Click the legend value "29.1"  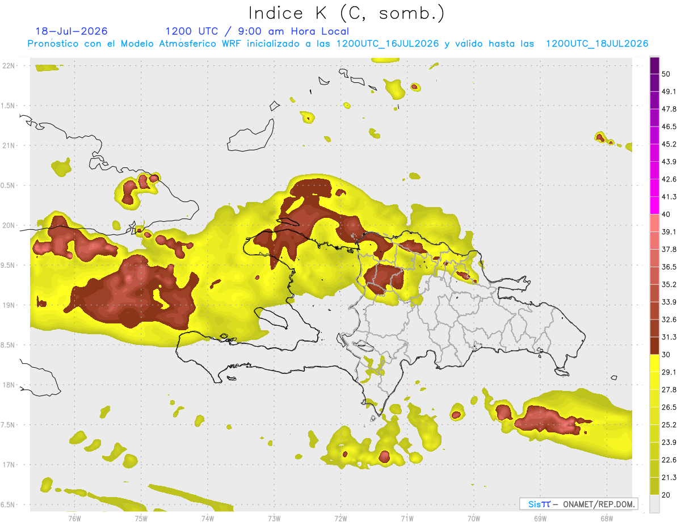pyautogui.click(x=669, y=372)
